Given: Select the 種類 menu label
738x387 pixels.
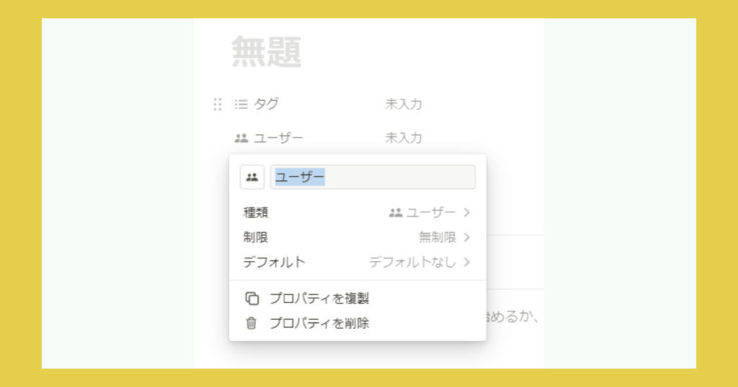Looking at the screenshot, I should [x=256, y=213].
